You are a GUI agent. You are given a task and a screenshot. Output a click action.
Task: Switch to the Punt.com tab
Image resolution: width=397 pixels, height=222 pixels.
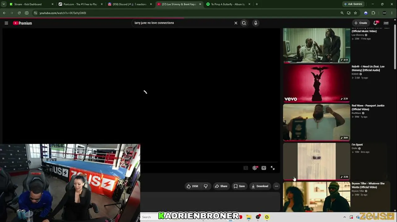click(80, 4)
